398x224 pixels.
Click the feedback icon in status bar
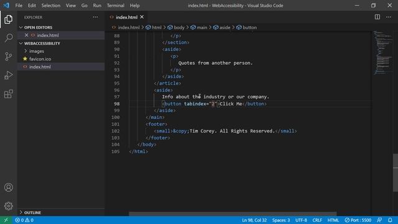coord(379,220)
